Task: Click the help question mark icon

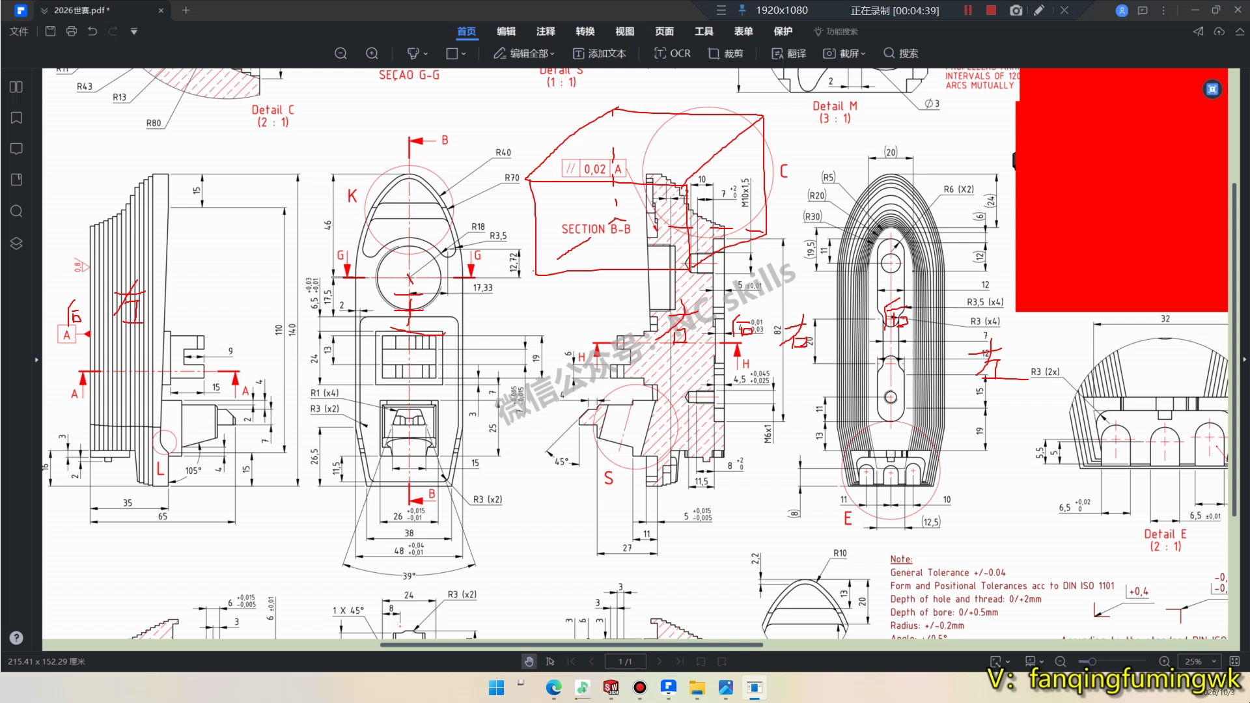Action: [16, 638]
